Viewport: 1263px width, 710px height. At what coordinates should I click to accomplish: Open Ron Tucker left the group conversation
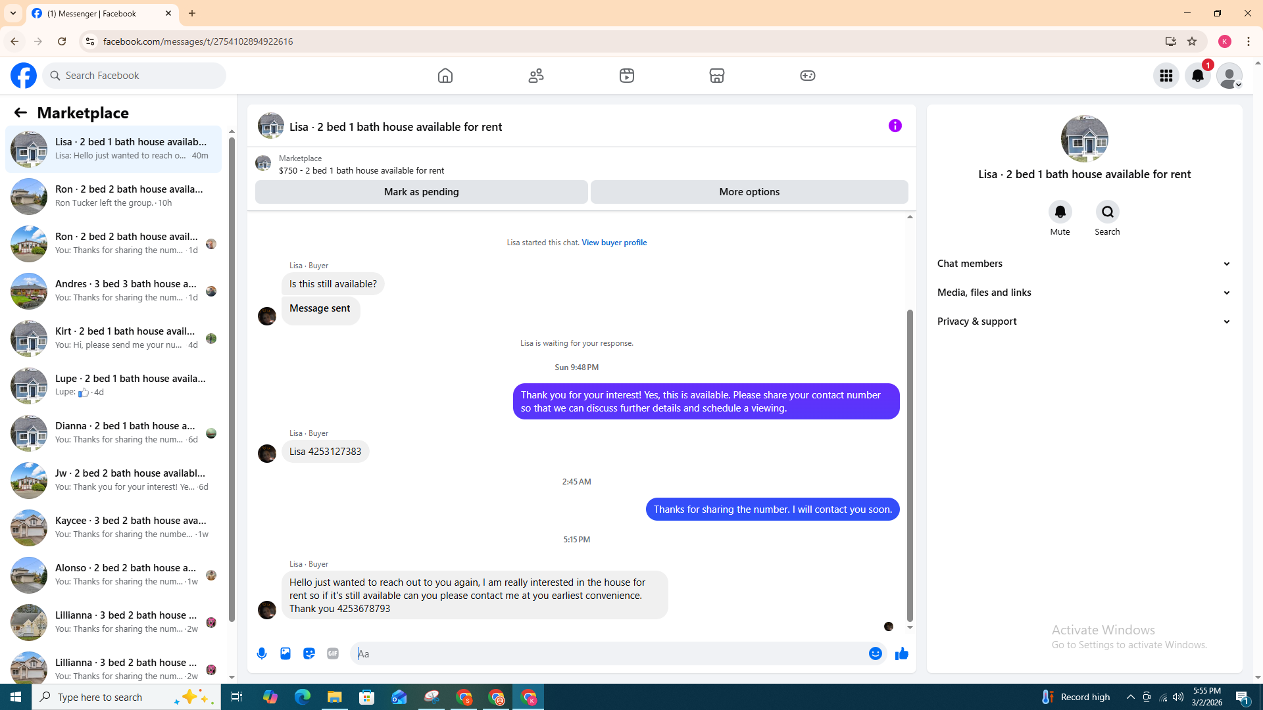[113, 196]
